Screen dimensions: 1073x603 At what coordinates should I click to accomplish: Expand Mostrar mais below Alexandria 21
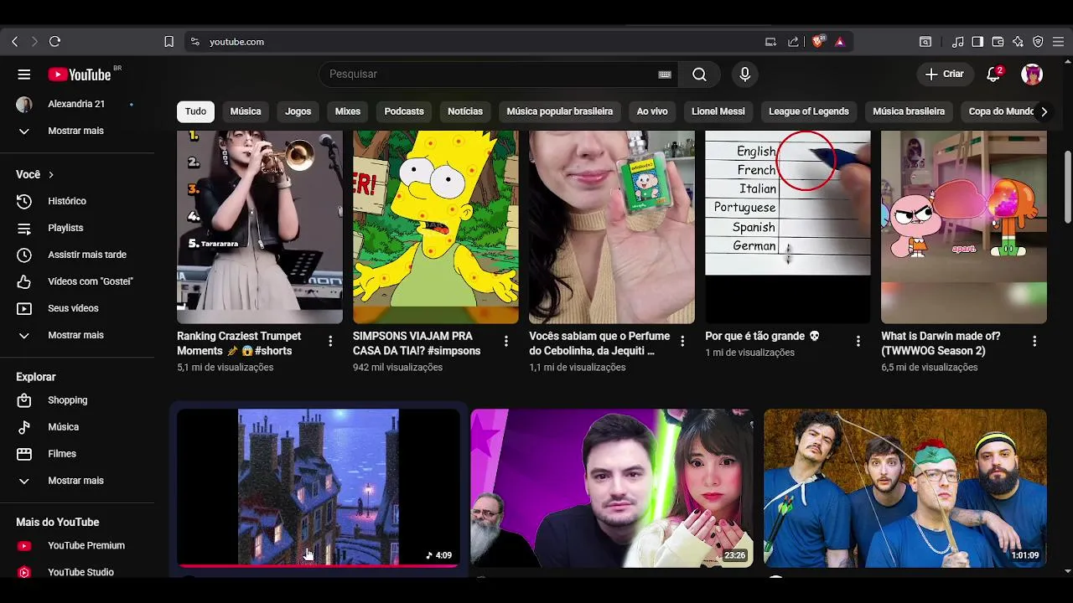coord(77,131)
